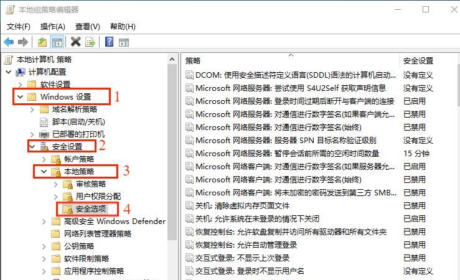Select '交互式登录: 登录时不显示用户名'
Viewport: 460px width, 280px height.
coord(250,271)
